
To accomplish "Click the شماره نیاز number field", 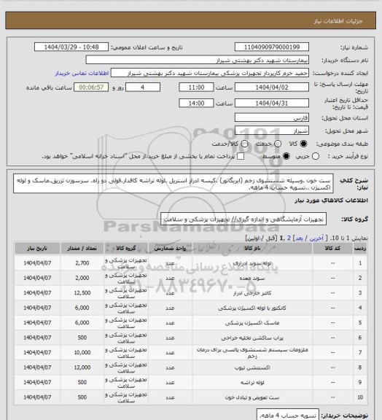I will 272,47.
